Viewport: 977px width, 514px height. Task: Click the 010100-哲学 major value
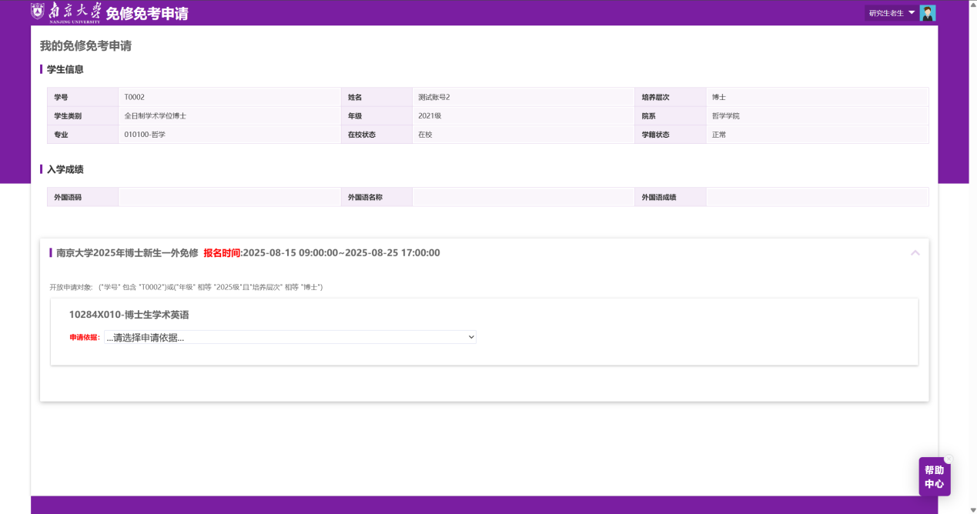pyautogui.click(x=145, y=135)
